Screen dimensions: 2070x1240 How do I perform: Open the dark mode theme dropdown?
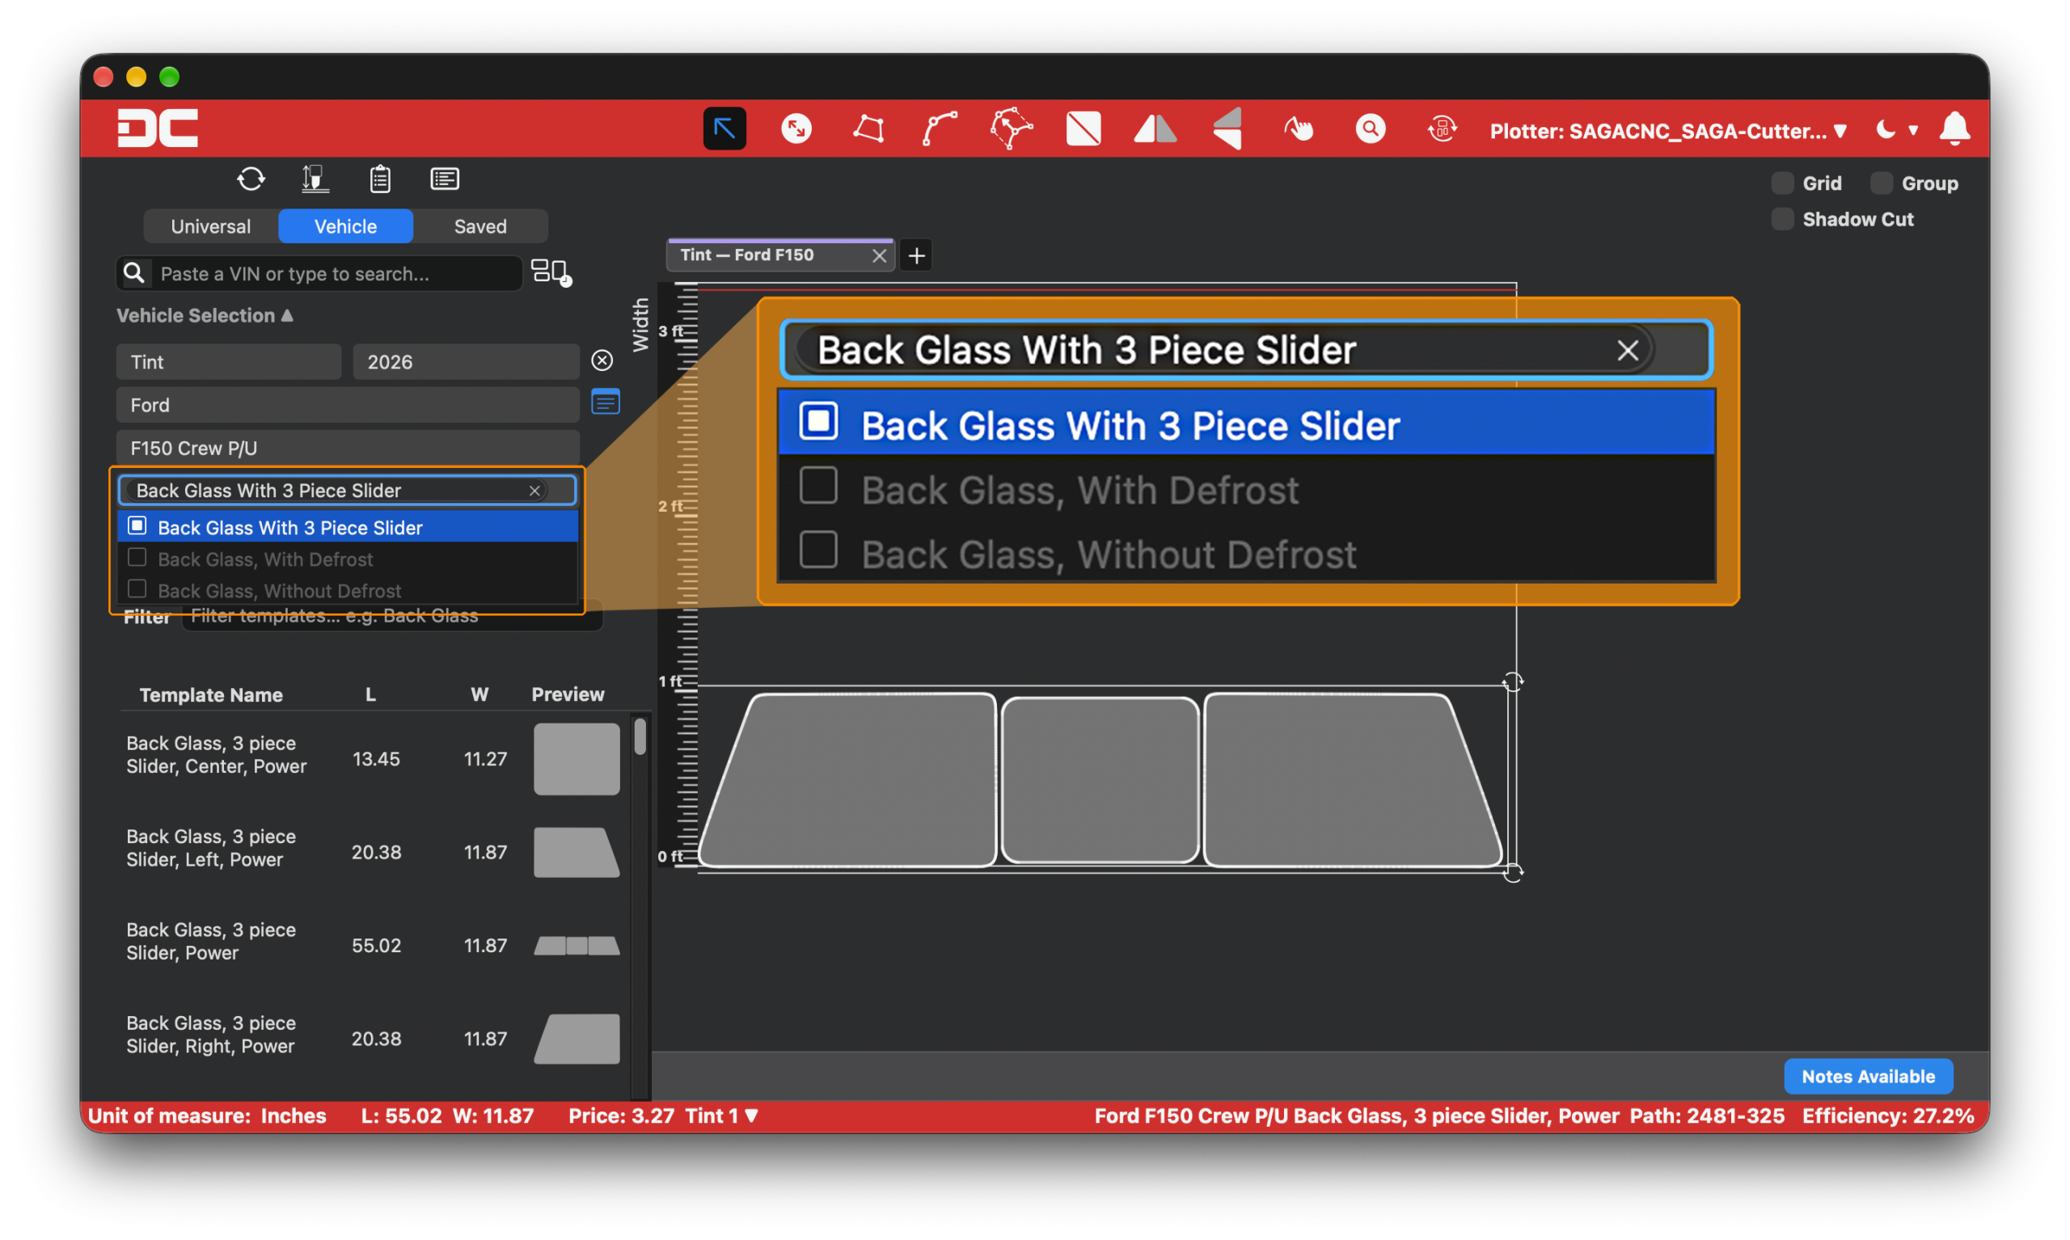pyautogui.click(x=1896, y=129)
